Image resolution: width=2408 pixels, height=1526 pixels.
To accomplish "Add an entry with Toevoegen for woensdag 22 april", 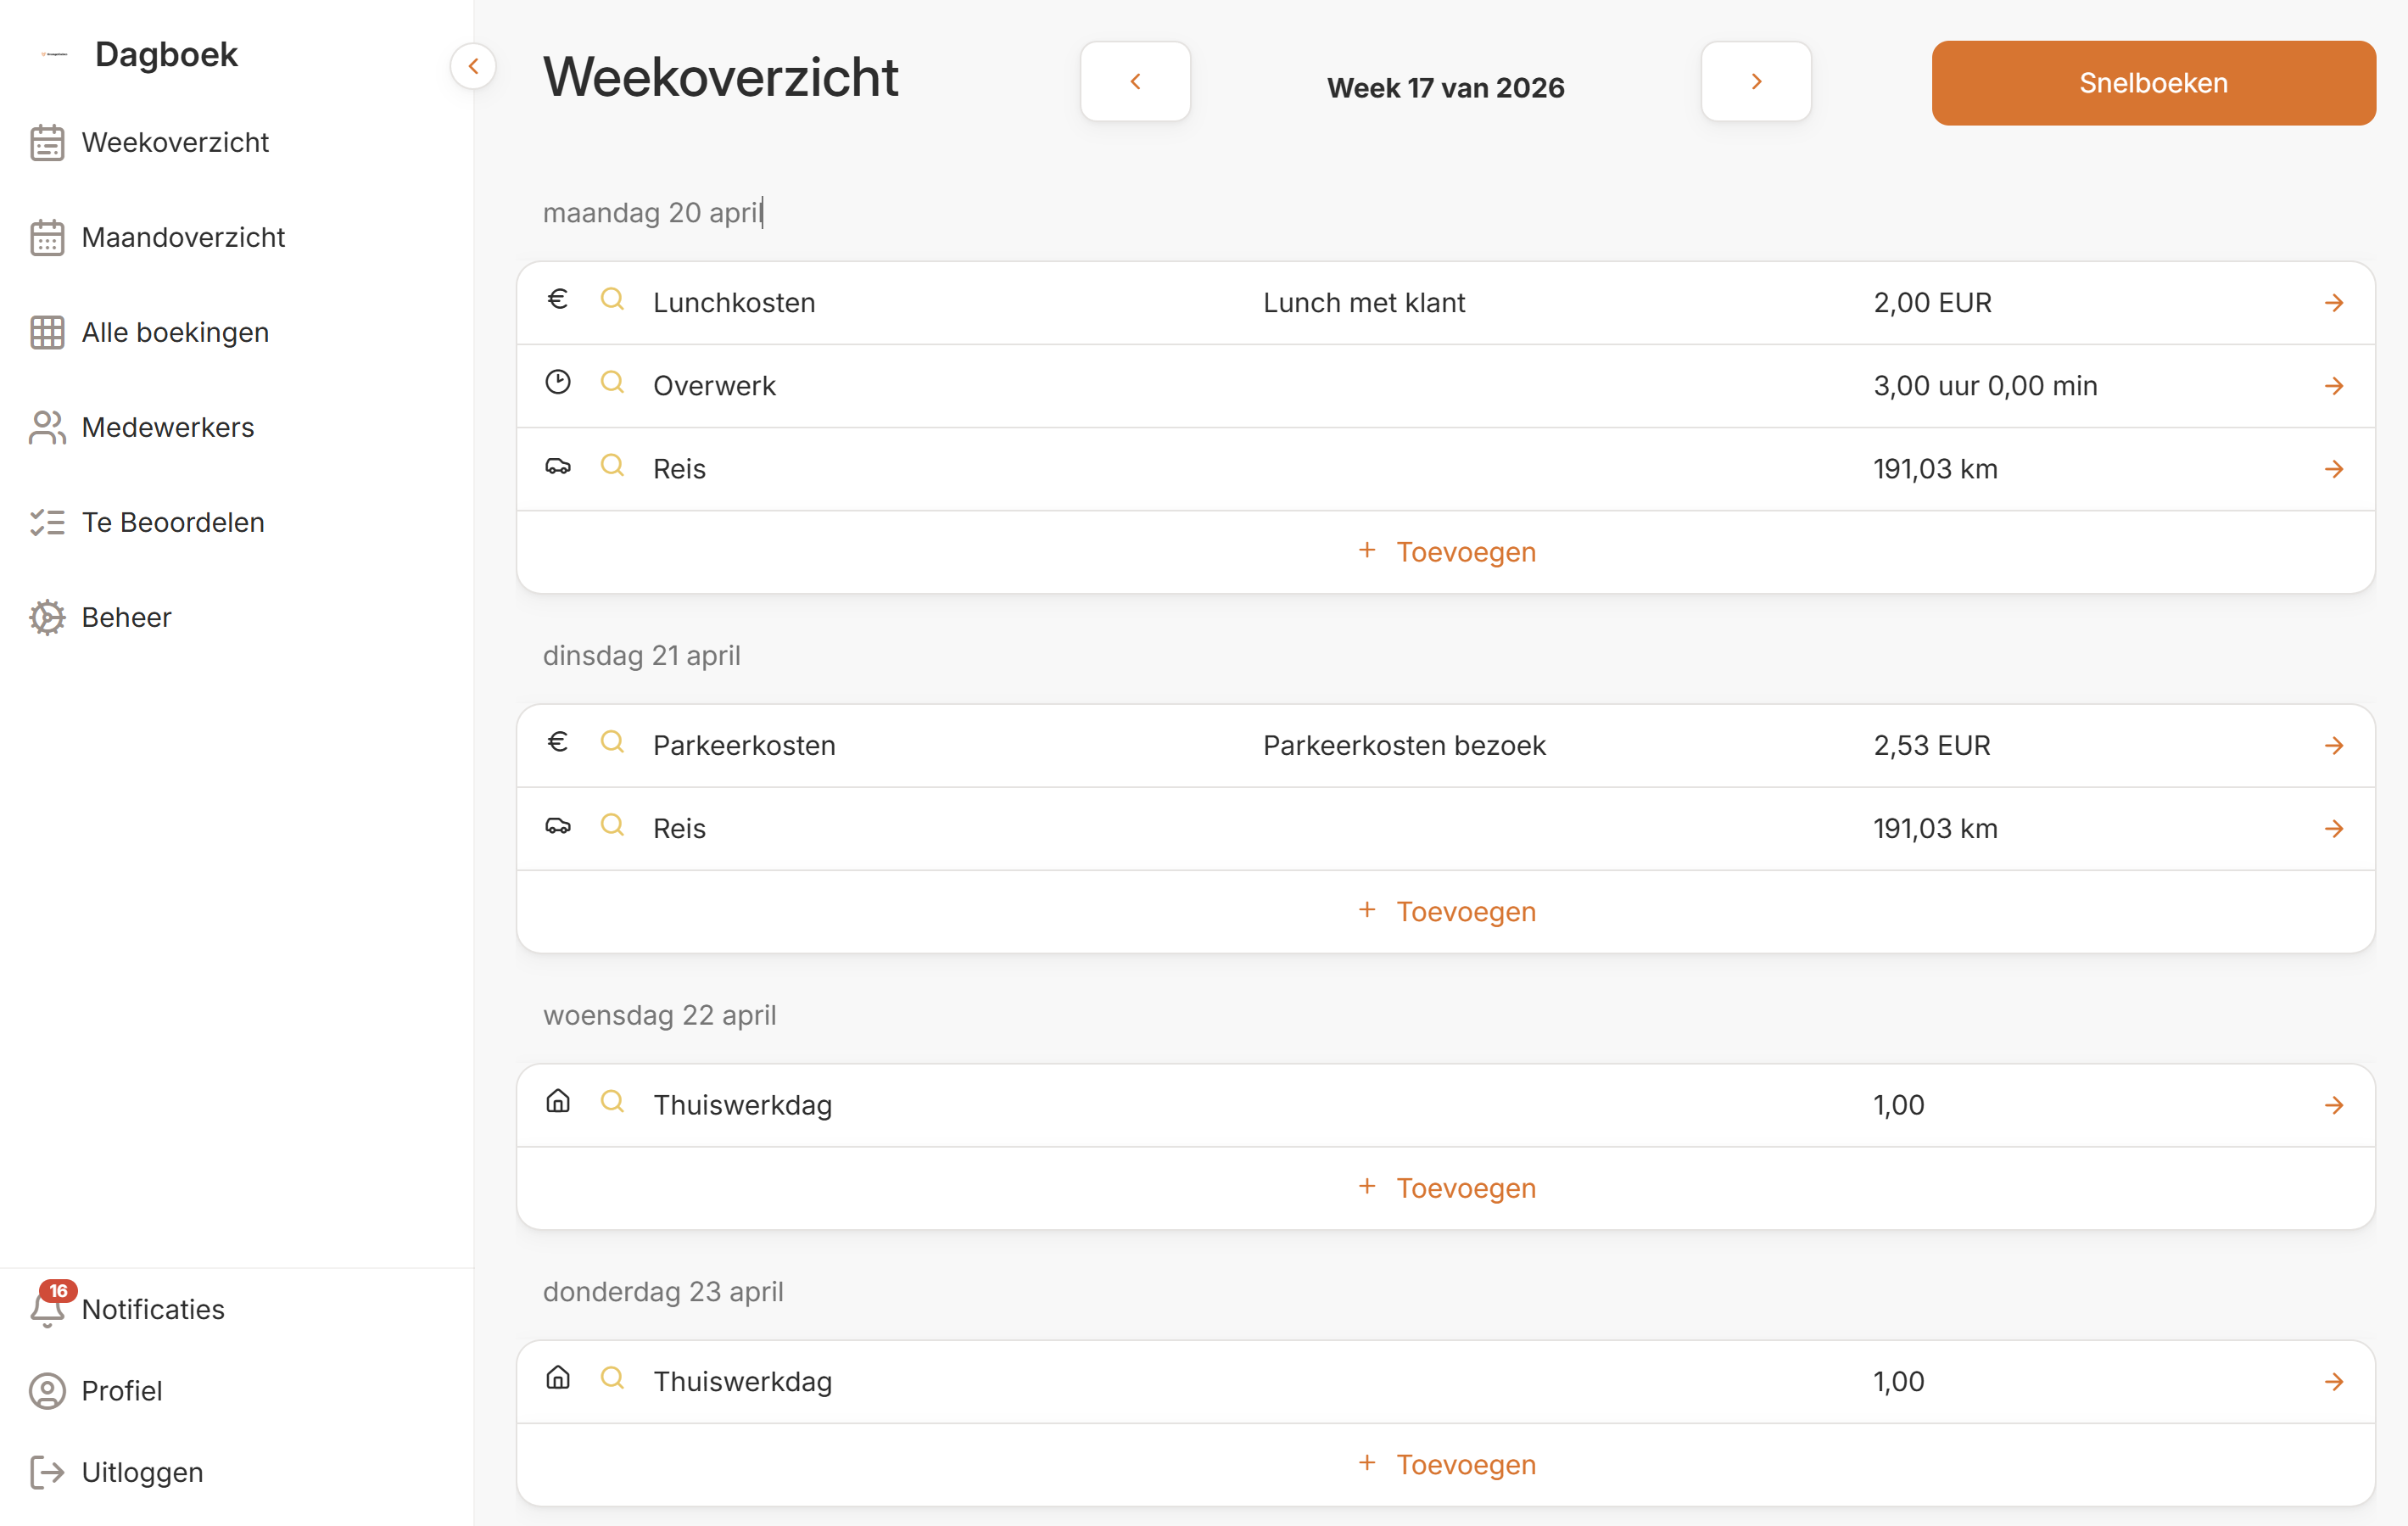I will click(x=1446, y=1188).
